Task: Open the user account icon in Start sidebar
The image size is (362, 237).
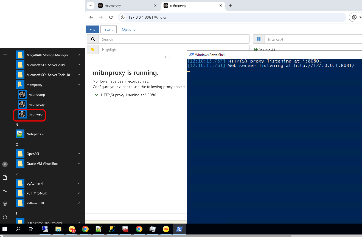Action: coord(5,164)
